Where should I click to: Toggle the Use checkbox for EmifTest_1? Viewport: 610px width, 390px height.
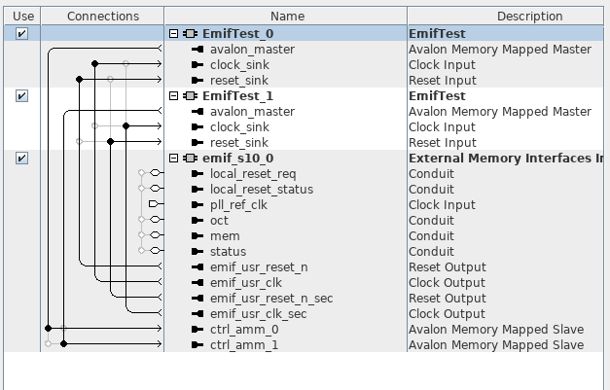coord(21,96)
